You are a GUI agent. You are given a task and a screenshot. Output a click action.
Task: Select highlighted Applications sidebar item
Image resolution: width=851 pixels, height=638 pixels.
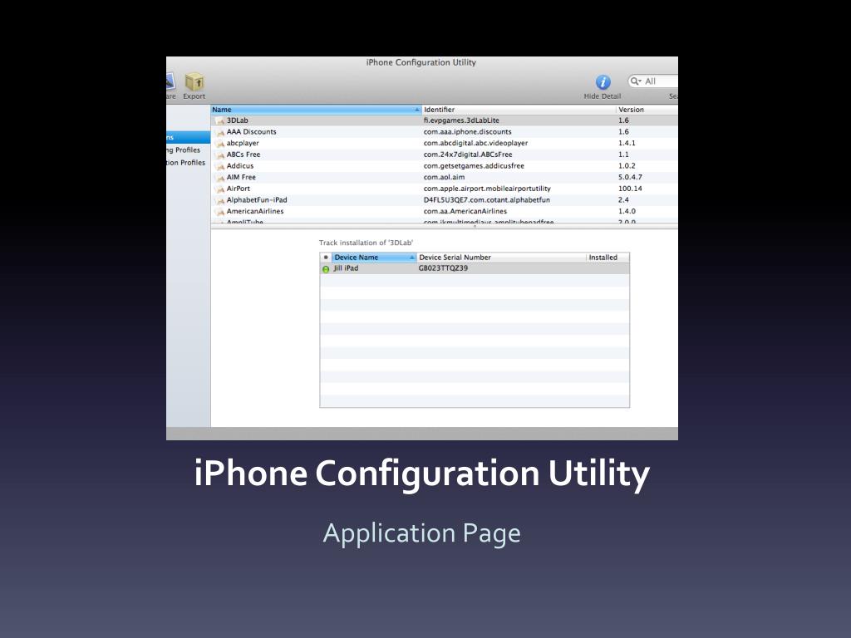pos(188,137)
